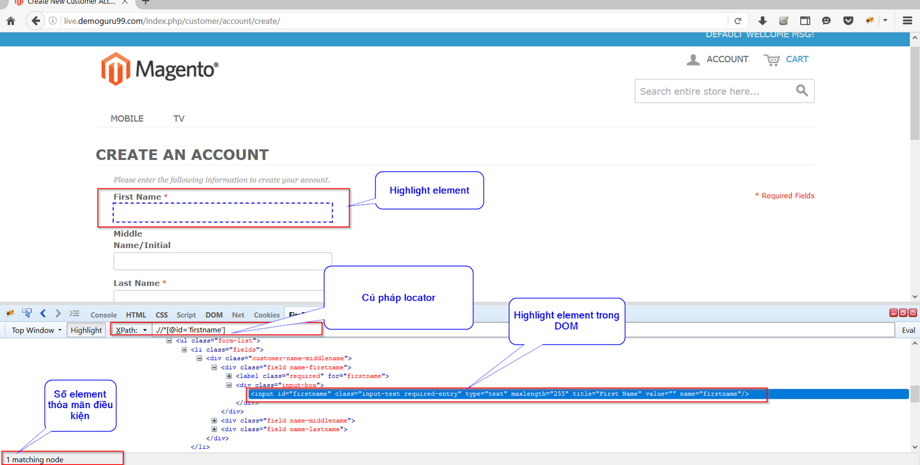
Task: Click the browser address bar URL
Action: [x=172, y=21]
